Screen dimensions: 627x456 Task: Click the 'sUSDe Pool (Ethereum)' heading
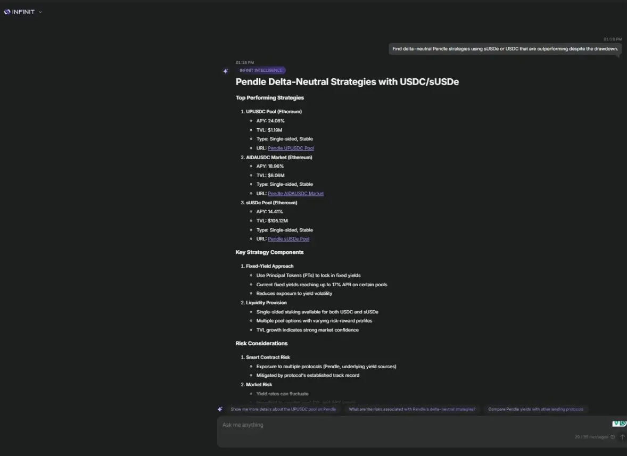(271, 203)
